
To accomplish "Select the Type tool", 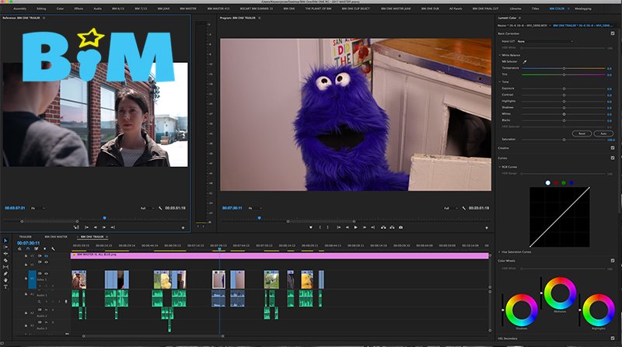I will [5, 286].
